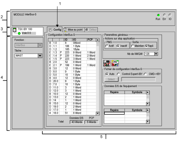Click the PCP column header
The width and height of the screenshot is (177, 141).
[91, 40]
